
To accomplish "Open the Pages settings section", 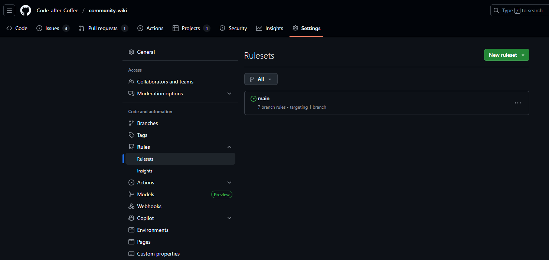I will (x=144, y=241).
